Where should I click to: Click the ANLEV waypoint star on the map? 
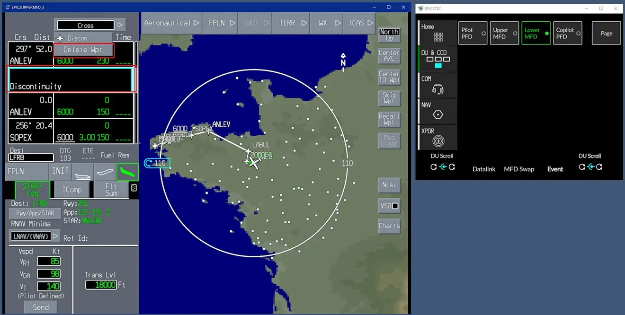[x=208, y=132]
